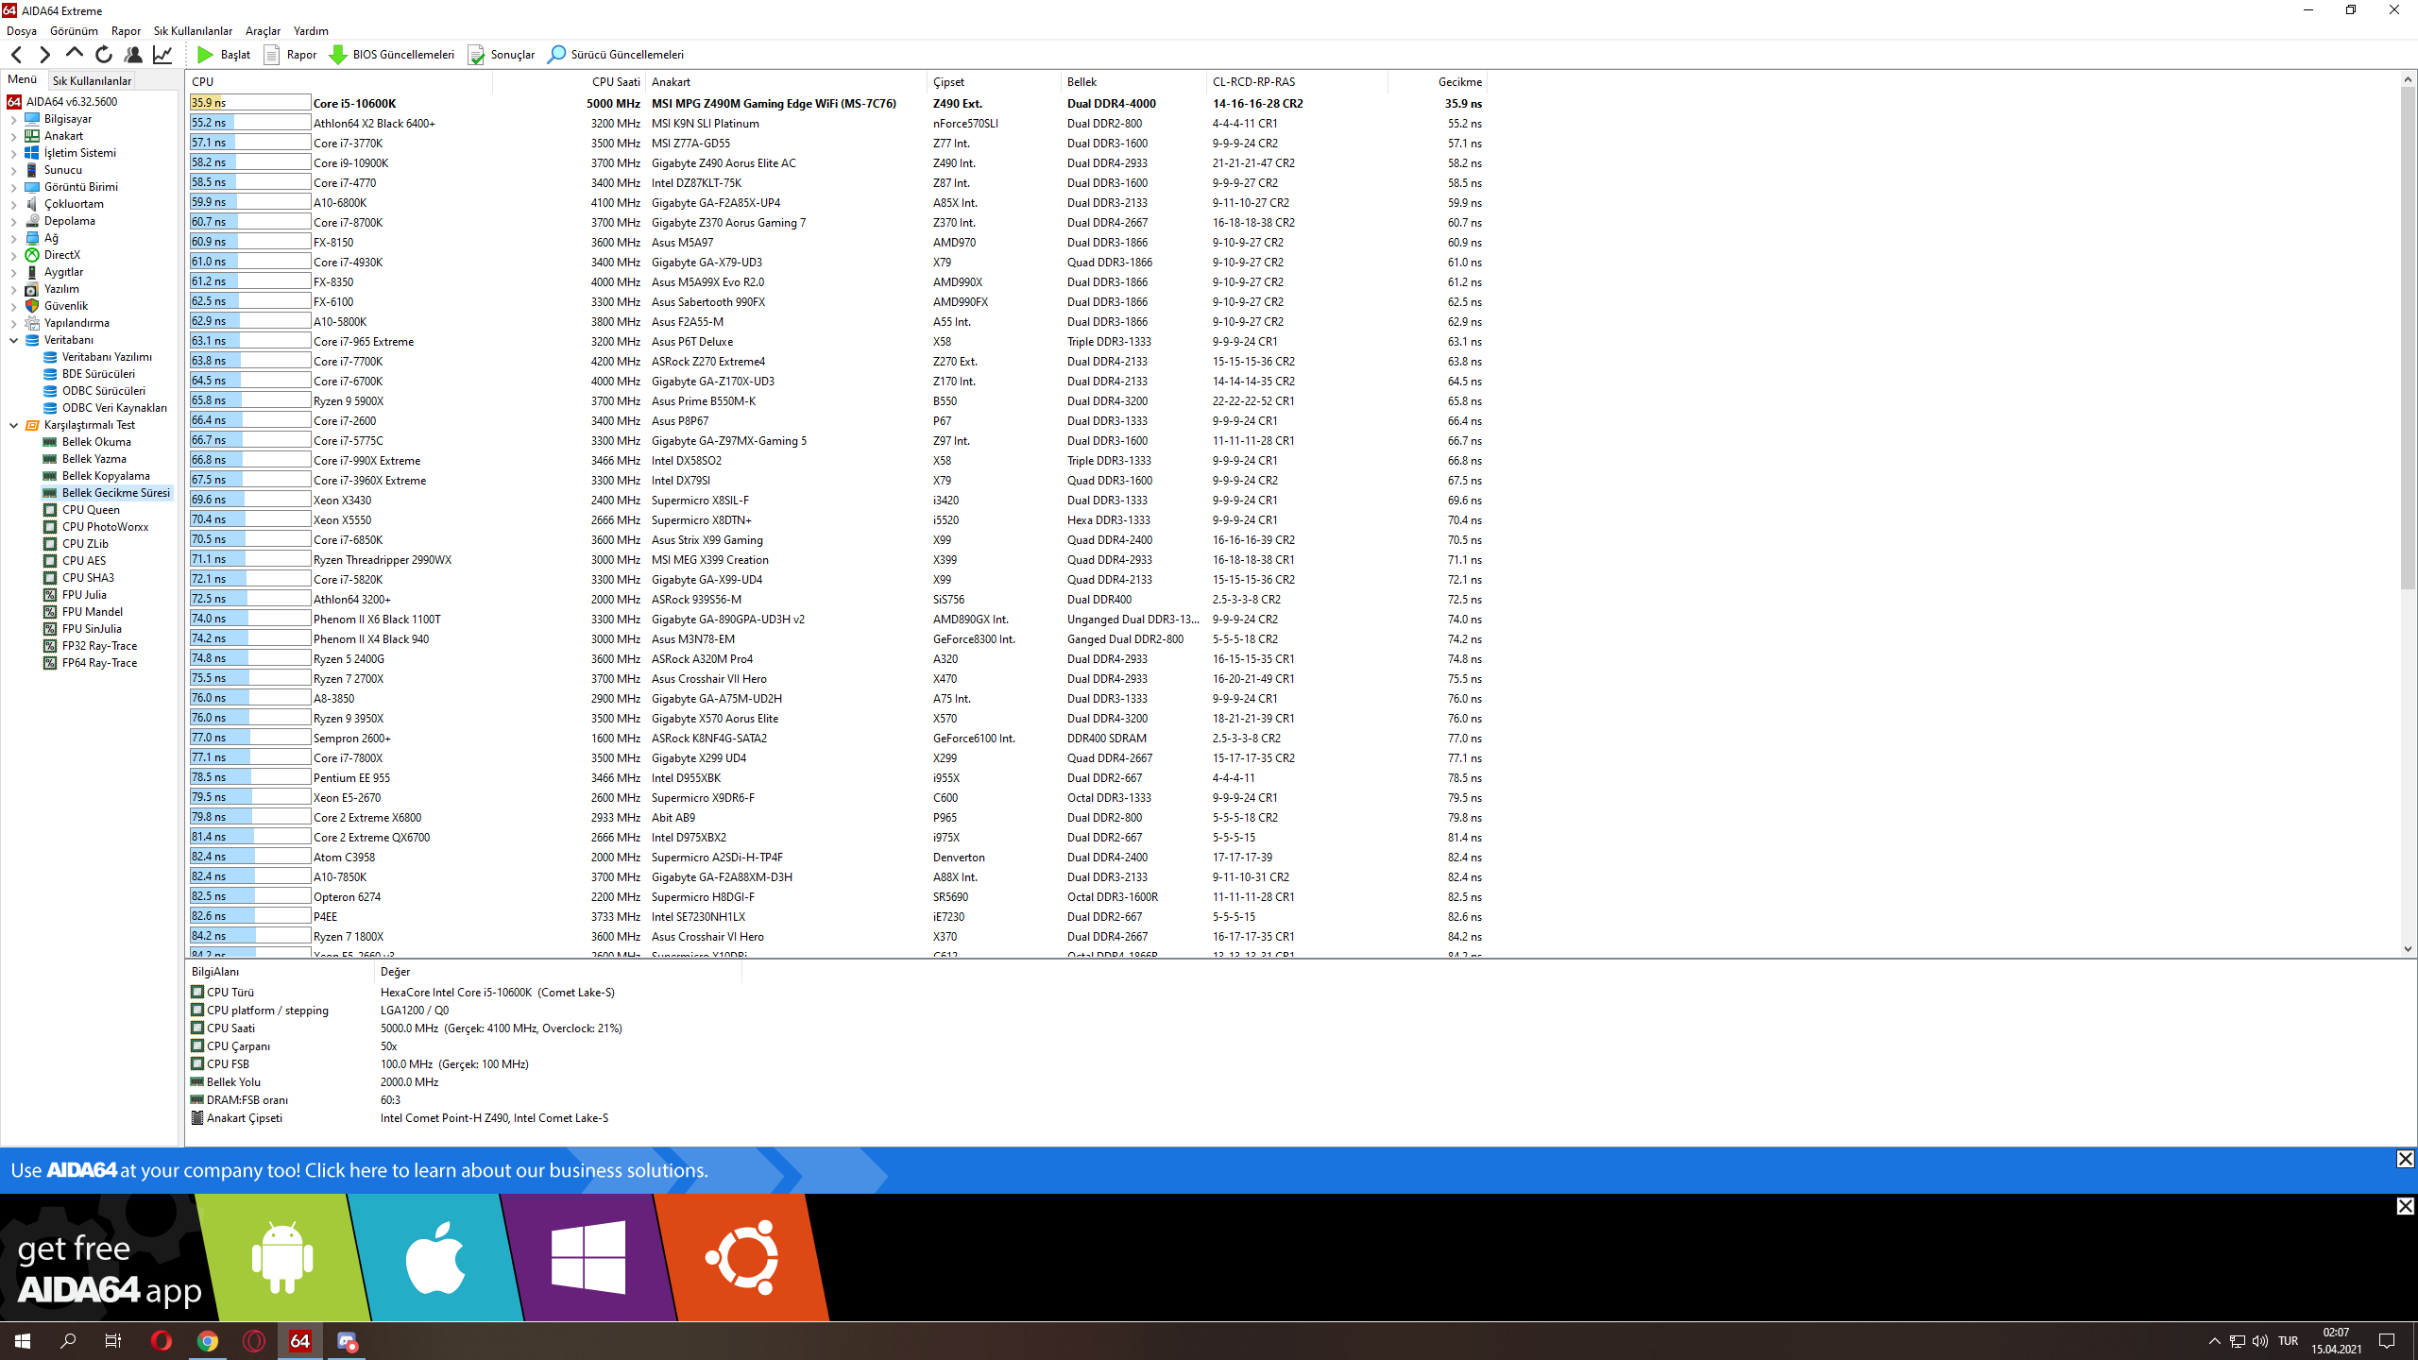Expand the Bilgisayar tree node

tap(13, 120)
